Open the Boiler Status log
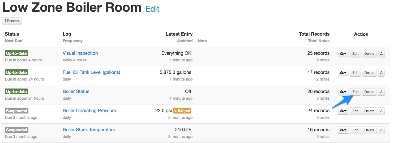This screenshot has width=398, height=143. click(x=76, y=91)
